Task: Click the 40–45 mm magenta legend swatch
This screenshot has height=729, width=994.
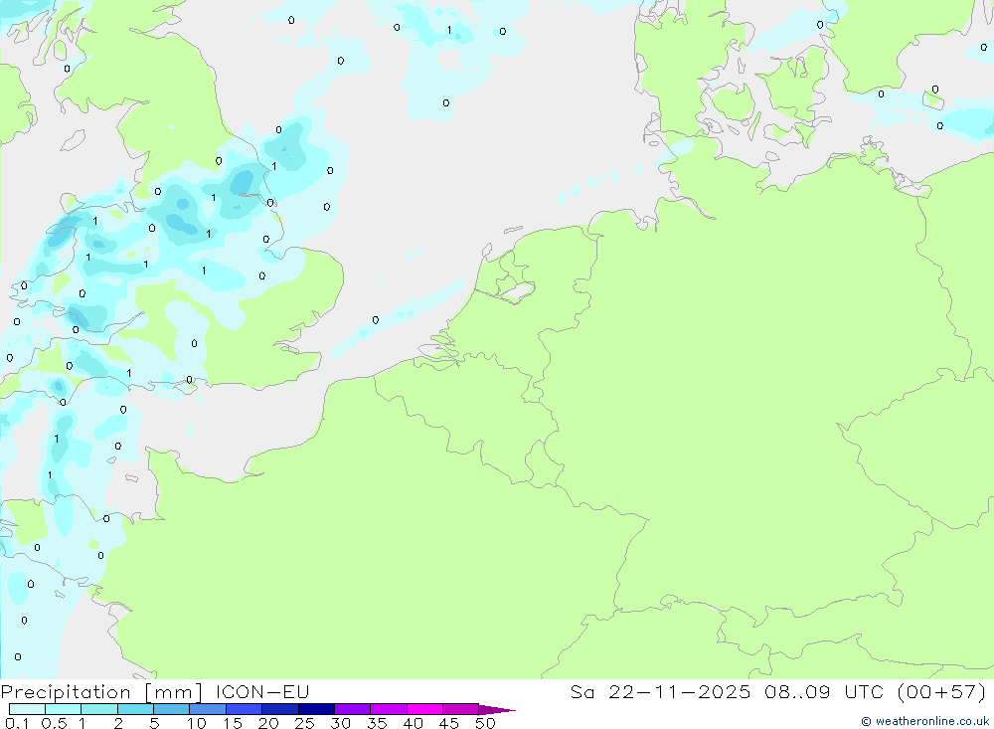Action: click(x=424, y=709)
